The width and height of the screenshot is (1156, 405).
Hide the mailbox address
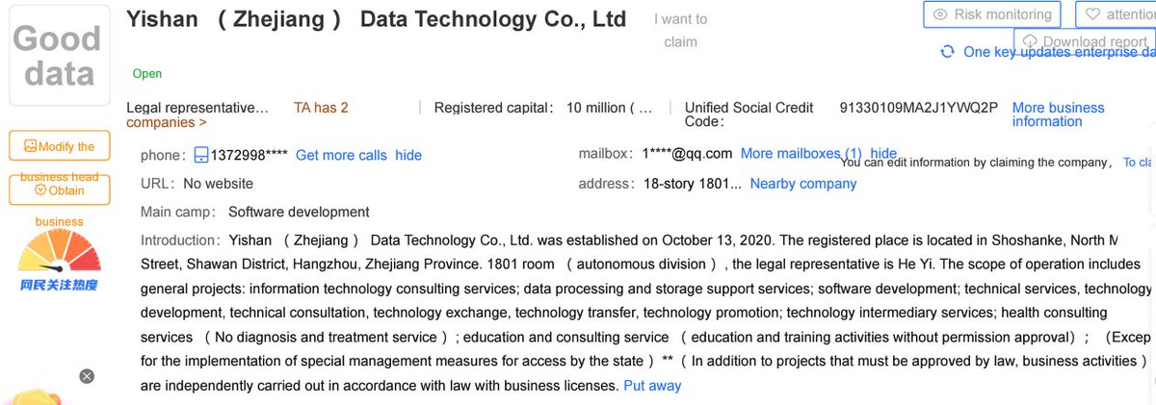[883, 153]
